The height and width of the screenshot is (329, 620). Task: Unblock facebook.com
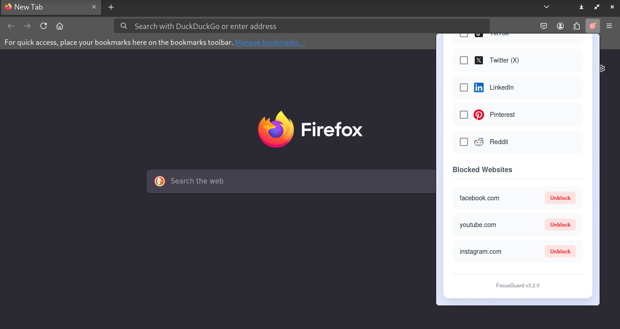coord(560,198)
